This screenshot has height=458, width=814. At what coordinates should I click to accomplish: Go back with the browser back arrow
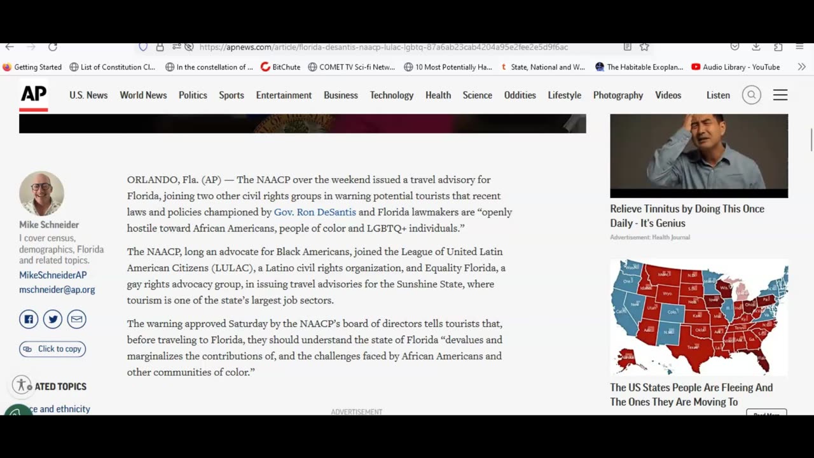click(9, 47)
